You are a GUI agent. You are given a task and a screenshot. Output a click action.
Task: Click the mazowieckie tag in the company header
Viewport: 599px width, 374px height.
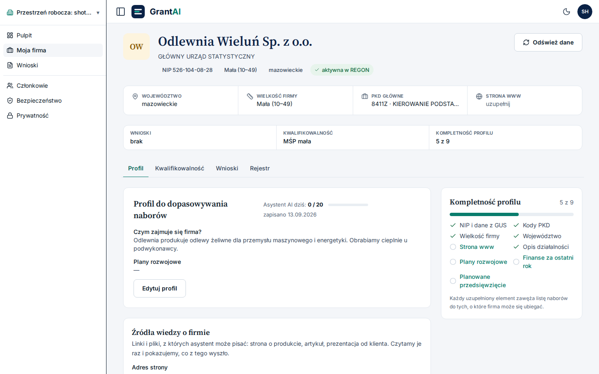coord(286,70)
